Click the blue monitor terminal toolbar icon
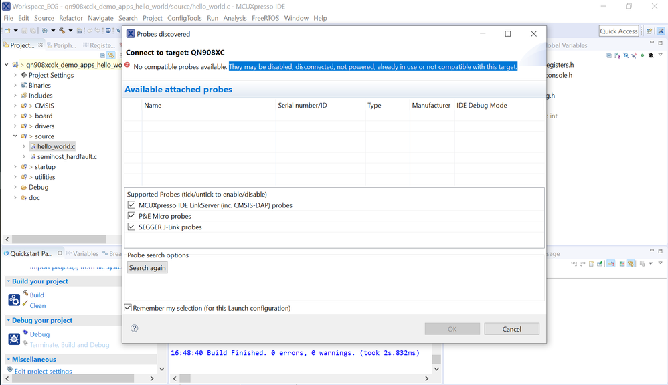Screen dimensions: 668x385 (108, 31)
